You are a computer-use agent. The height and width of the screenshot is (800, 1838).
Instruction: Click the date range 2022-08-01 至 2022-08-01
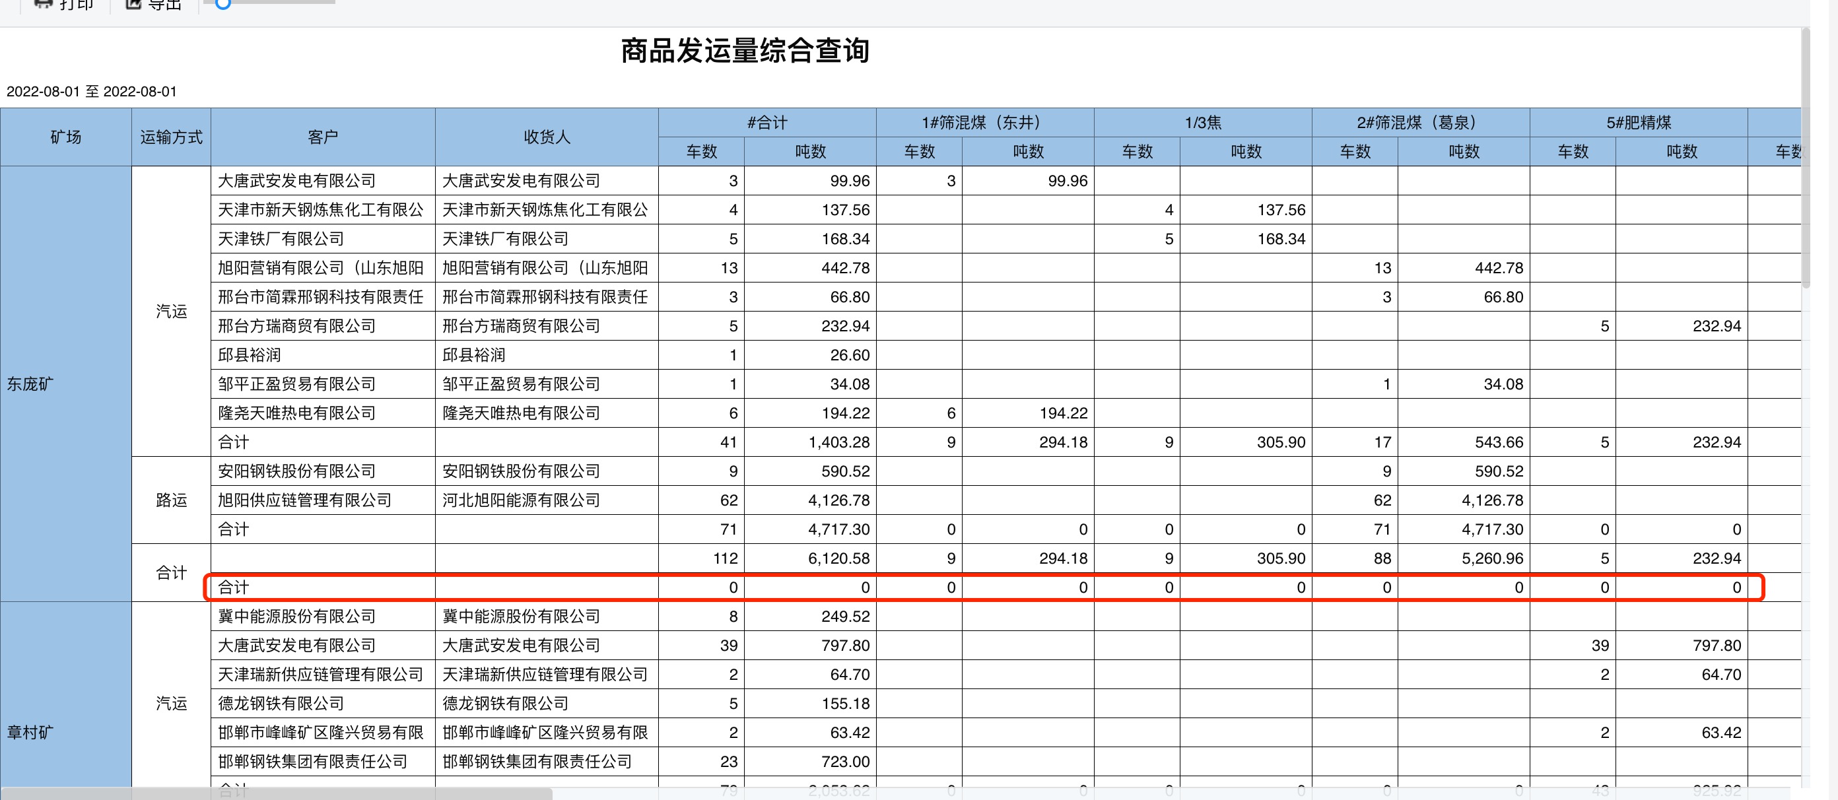[91, 91]
